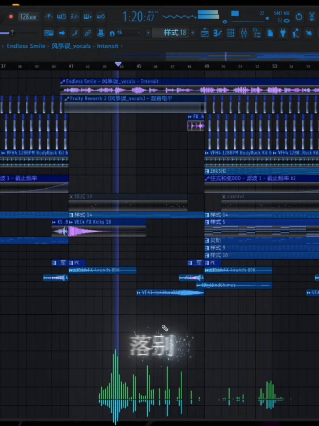
Task: Select the Fruity Reeverb 2 混音电平 automation clip
Action: [134, 104]
